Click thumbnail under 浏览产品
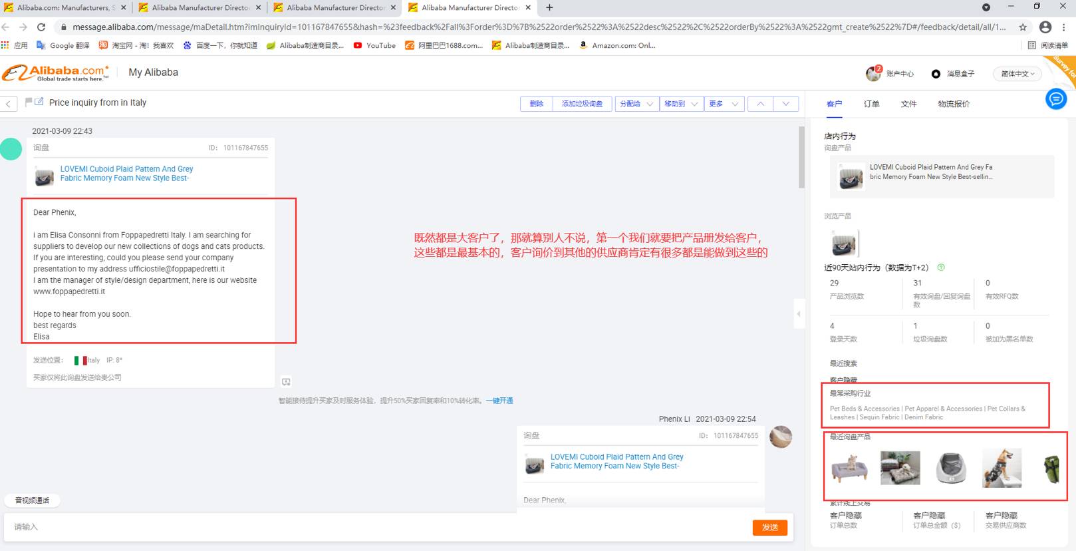Image resolution: width=1076 pixels, height=551 pixels. (844, 244)
